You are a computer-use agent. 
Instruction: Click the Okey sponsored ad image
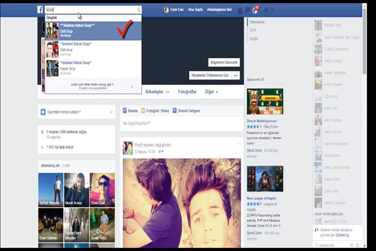click(x=265, y=101)
